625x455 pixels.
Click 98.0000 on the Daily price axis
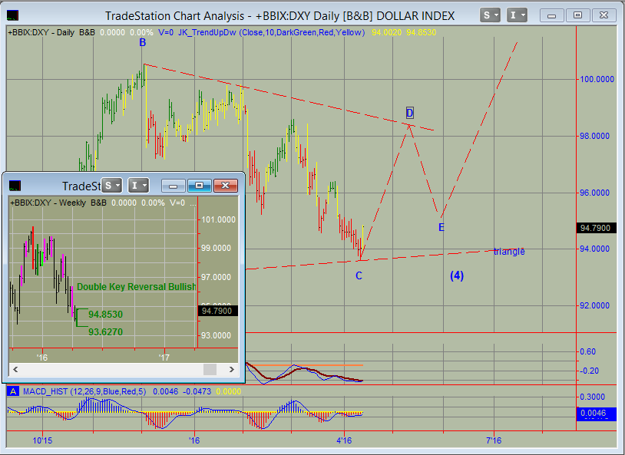pos(595,136)
